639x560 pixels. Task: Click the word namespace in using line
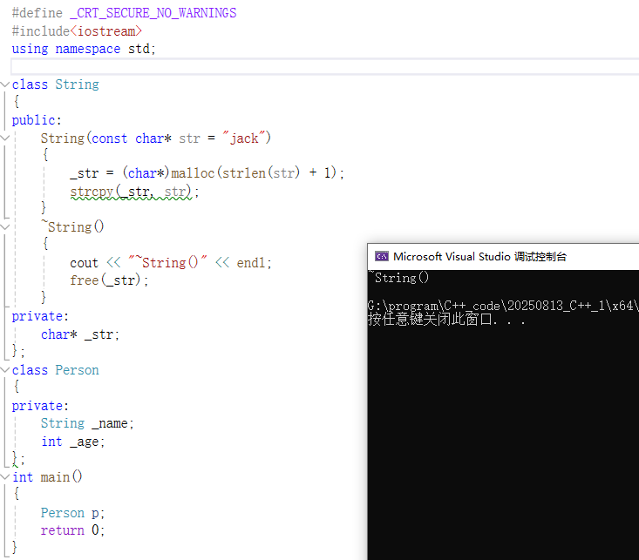[x=88, y=49]
